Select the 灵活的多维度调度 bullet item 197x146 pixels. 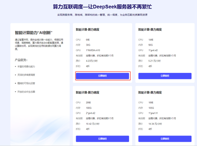(26, 75)
